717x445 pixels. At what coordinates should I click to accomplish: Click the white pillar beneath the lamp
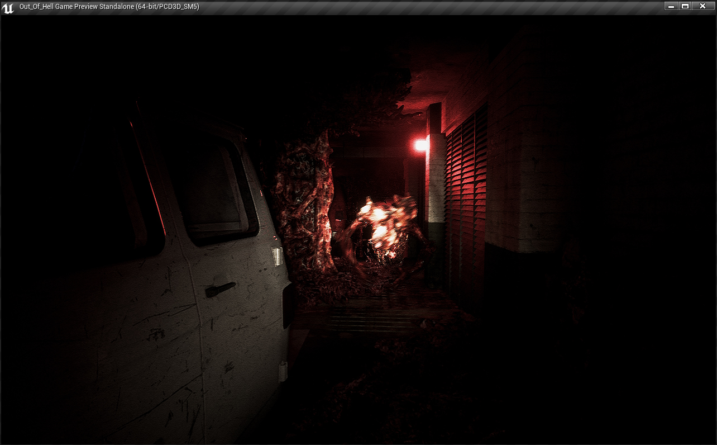(436, 184)
